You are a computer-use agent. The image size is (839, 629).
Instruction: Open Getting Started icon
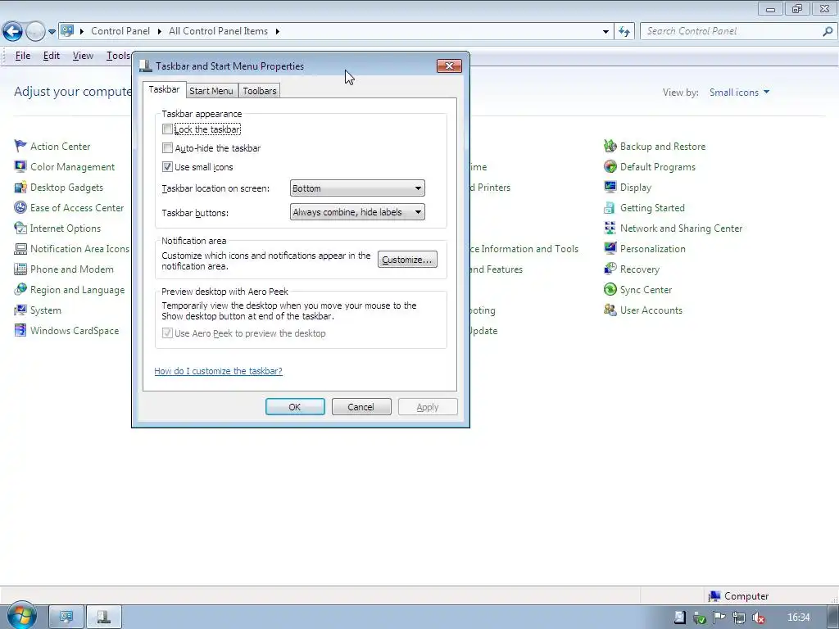pyautogui.click(x=610, y=207)
